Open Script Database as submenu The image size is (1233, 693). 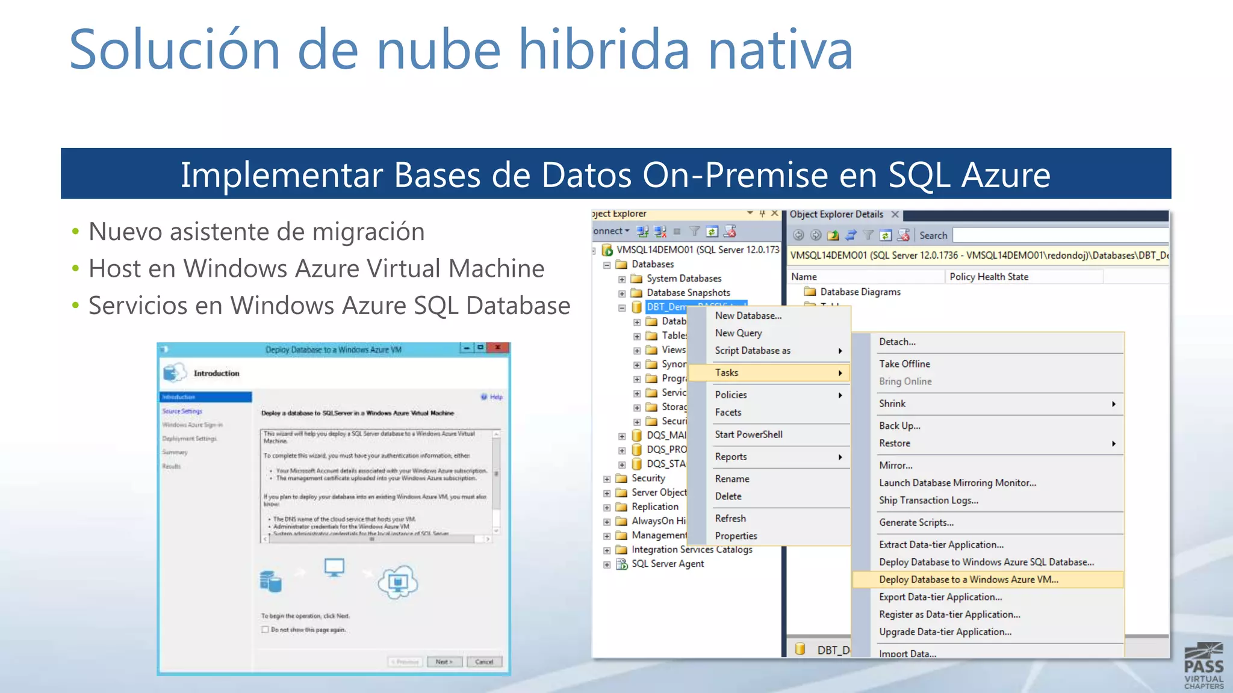click(769, 350)
